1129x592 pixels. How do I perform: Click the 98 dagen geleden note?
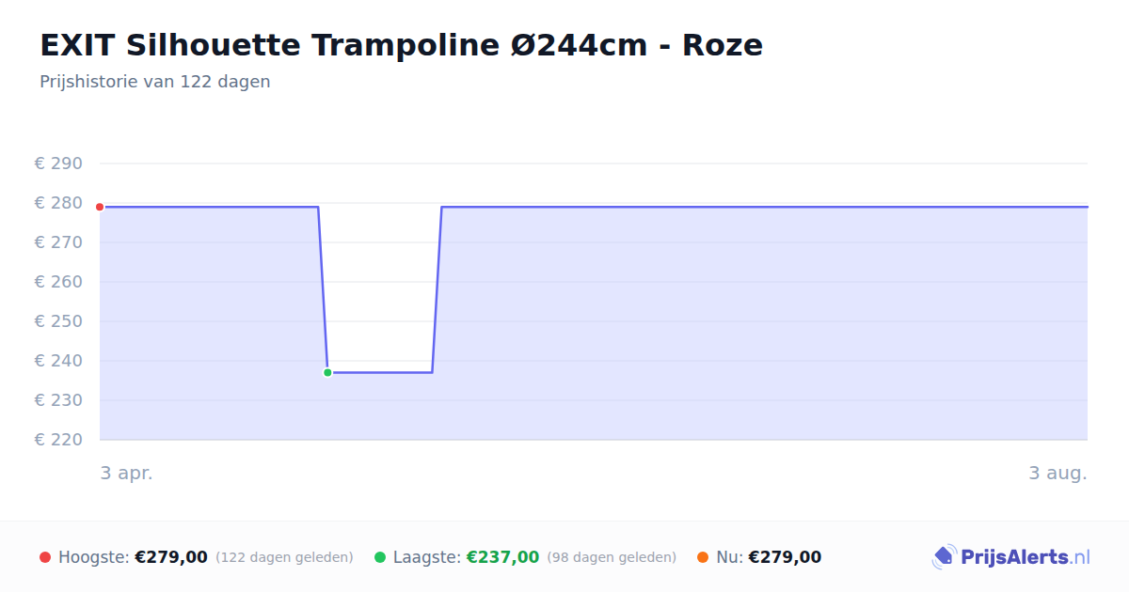click(x=612, y=557)
